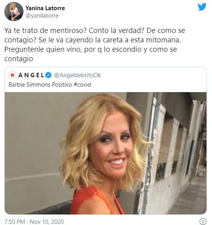212x225 pixels.
Task: Open the small ANGEL avatar in the quoted tweet
Action: [x=13, y=75]
